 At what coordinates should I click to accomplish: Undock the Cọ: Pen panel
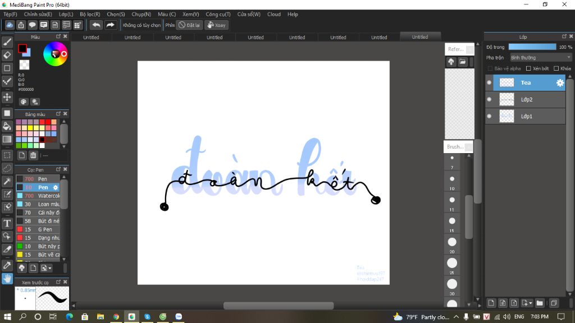(58, 169)
